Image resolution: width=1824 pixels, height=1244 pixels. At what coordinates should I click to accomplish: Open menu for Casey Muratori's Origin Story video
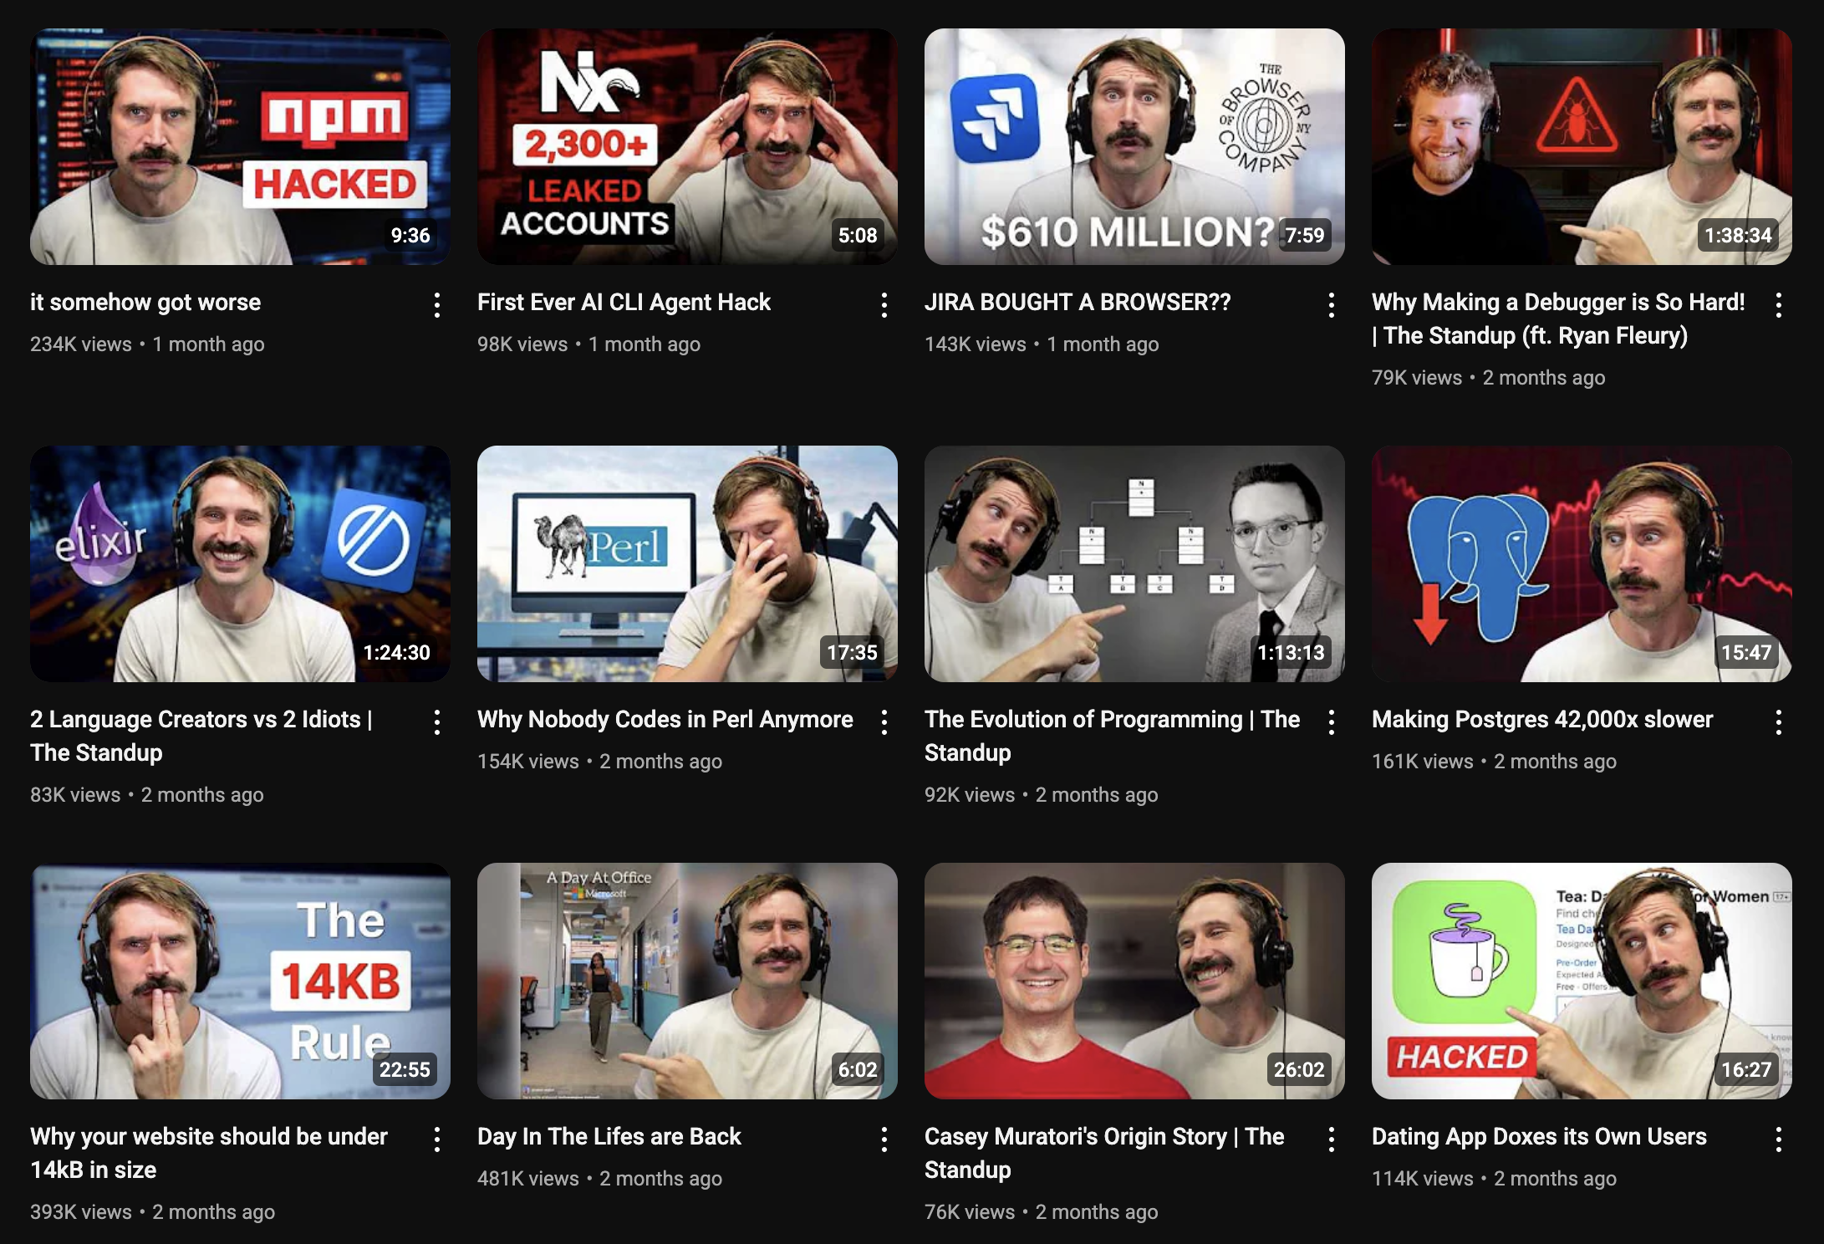[1331, 1139]
